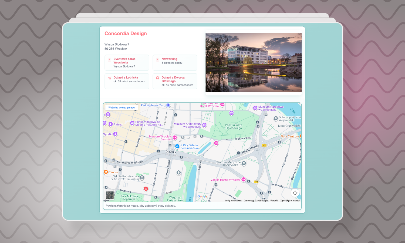
Task: Click the Vanilla Hostel Wrocław pink pin
Action: [244, 179]
